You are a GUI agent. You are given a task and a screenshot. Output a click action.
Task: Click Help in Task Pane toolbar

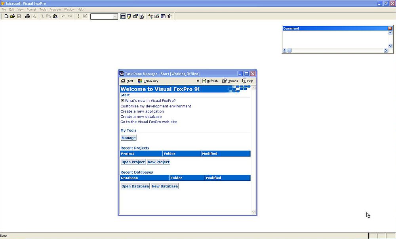pos(247,81)
